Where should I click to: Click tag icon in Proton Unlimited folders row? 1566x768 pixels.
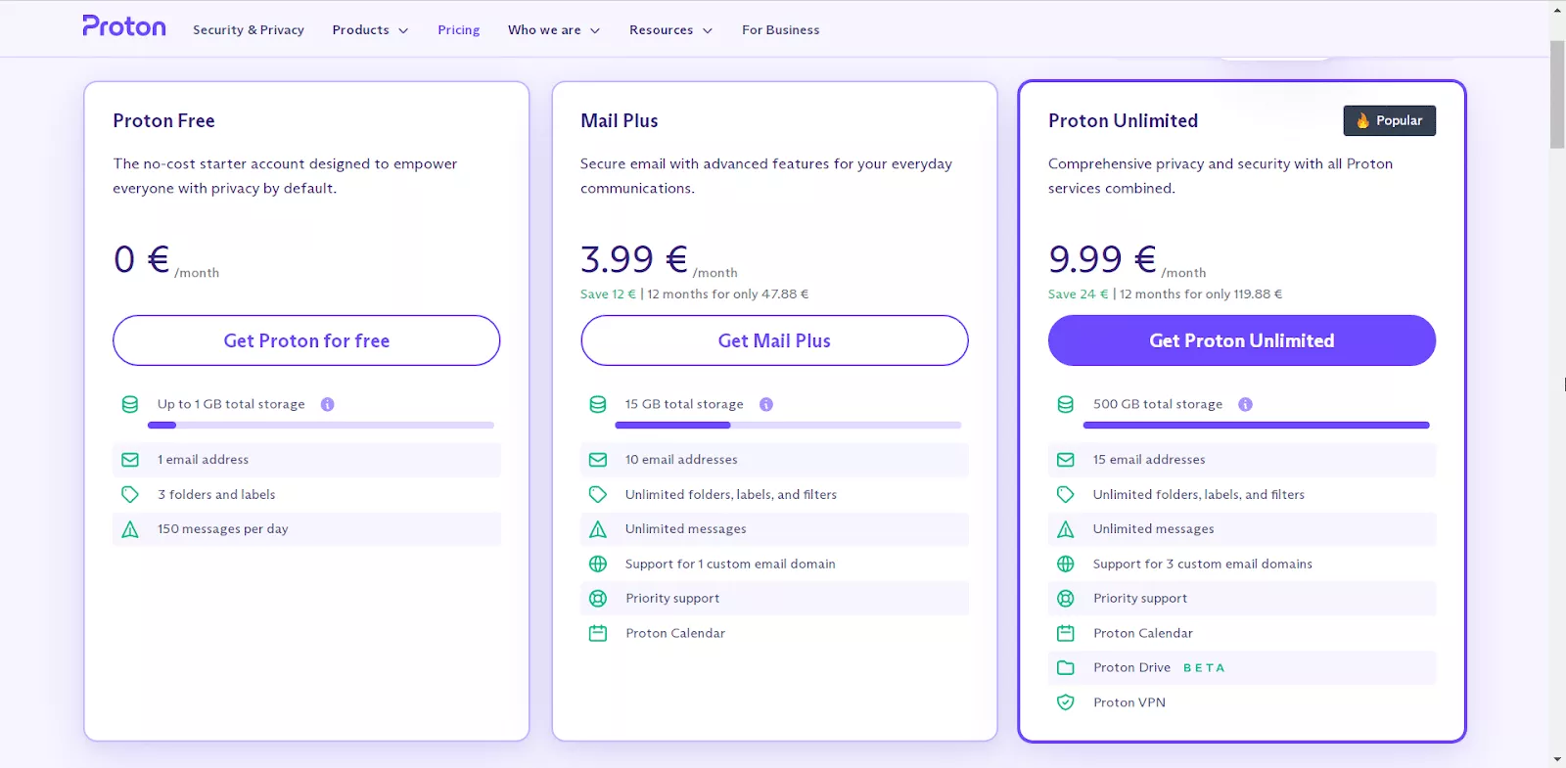coord(1066,495)
